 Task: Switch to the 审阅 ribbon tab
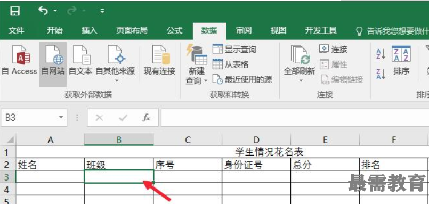pos(244,31)
